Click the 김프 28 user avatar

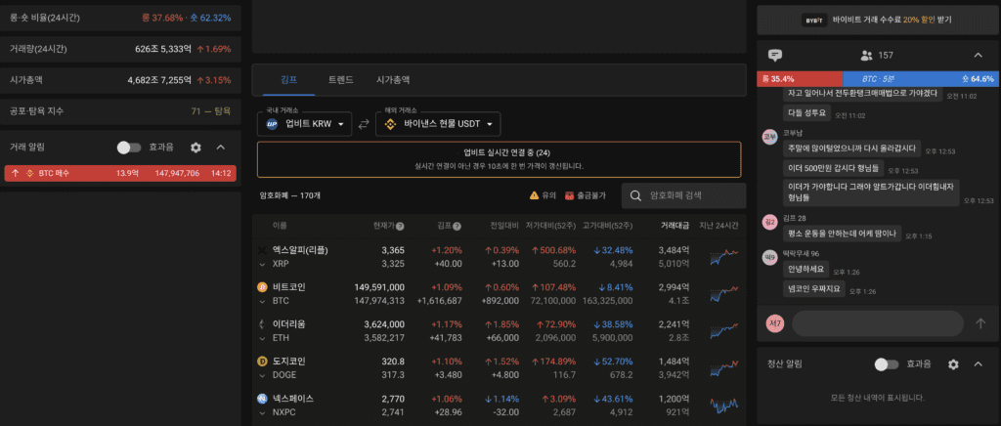770,223
